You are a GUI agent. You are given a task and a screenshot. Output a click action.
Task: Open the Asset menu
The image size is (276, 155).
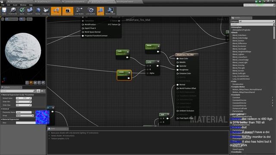(15, 5)
